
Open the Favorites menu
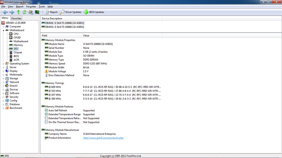(31, 7)
